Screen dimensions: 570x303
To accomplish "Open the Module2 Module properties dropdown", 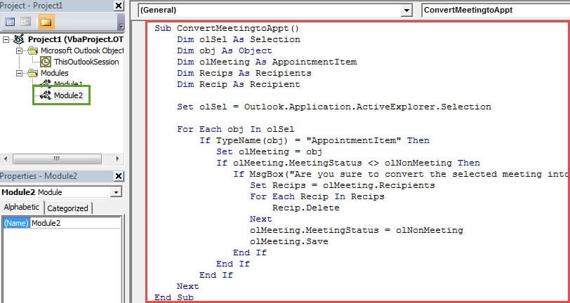I will (116, 192).
